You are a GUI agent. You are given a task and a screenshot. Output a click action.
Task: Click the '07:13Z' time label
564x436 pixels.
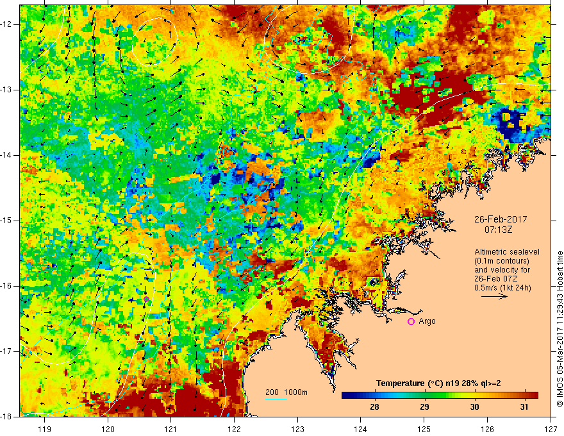click(x=498, y=230)
